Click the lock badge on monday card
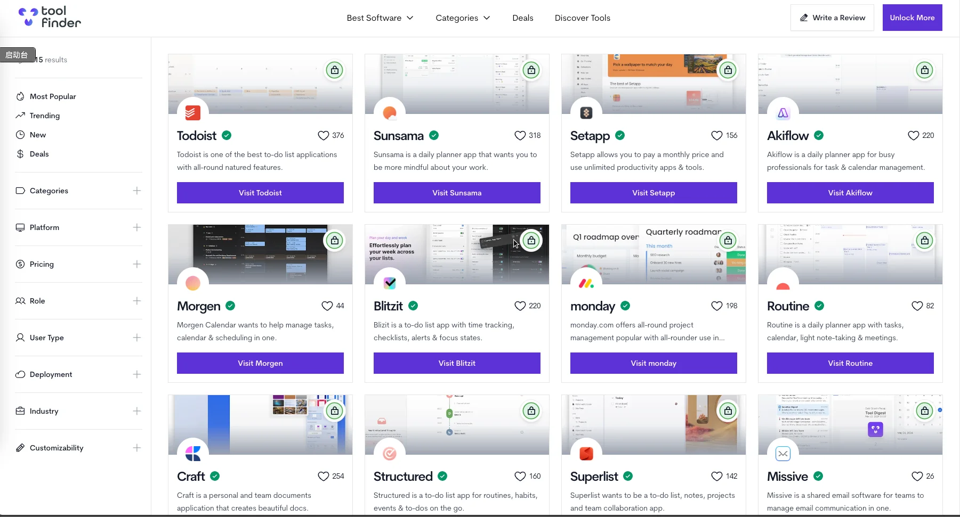960x517 pixels. (728, 241)
